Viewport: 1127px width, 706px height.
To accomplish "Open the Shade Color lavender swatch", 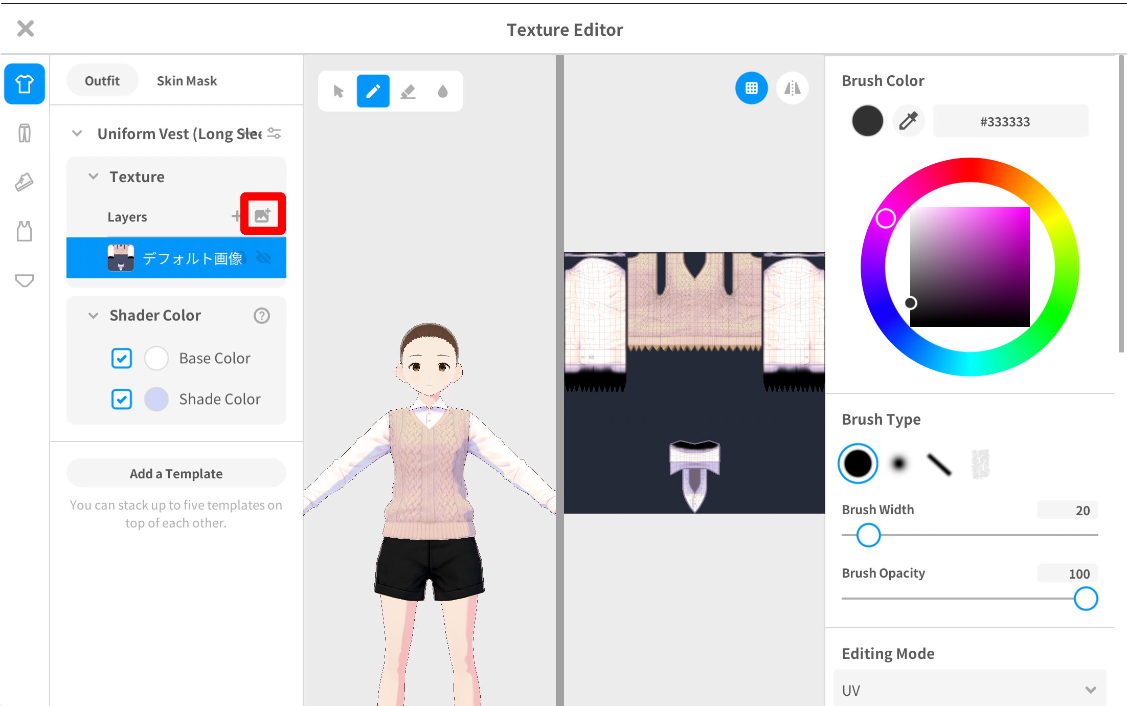I will click(156, 399).
